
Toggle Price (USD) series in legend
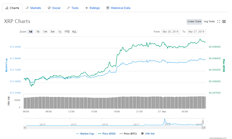click(x=107, y=133)
